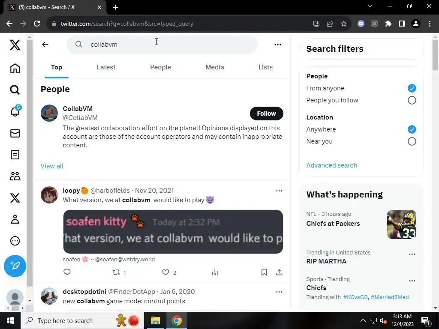Open Profile person icon in sidebar
Viewport: 439px width, 329px height.
point(15,219)
